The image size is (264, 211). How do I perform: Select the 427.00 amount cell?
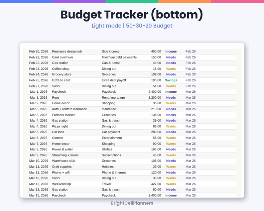point(156,184)
